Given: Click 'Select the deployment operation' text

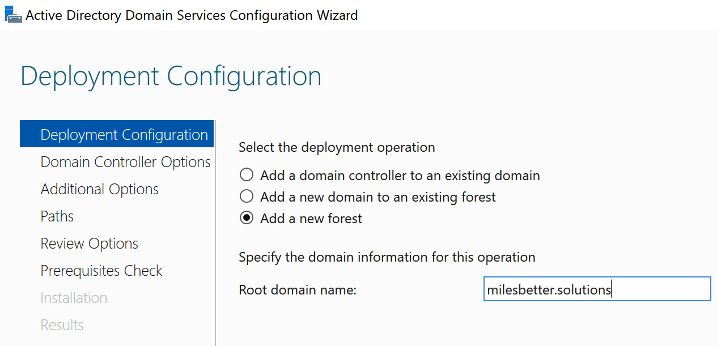Looking at the screenshot, I should pyautogui.click(x=337, y=147).
